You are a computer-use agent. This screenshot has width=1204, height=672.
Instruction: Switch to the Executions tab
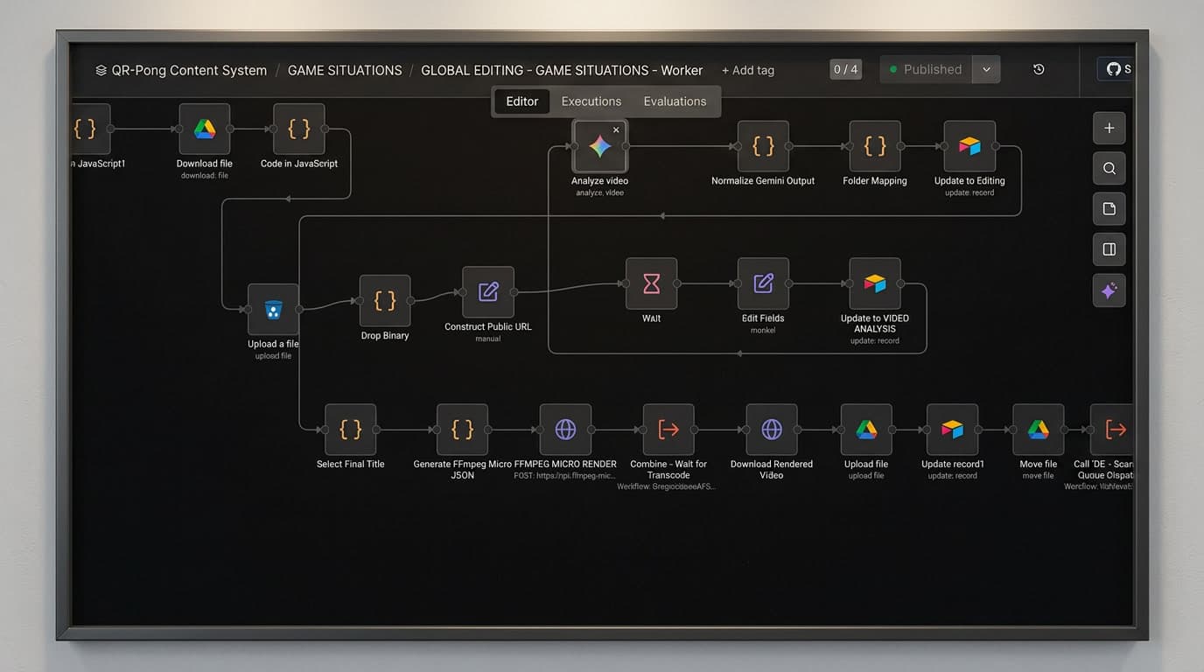(x=591, y=101)
